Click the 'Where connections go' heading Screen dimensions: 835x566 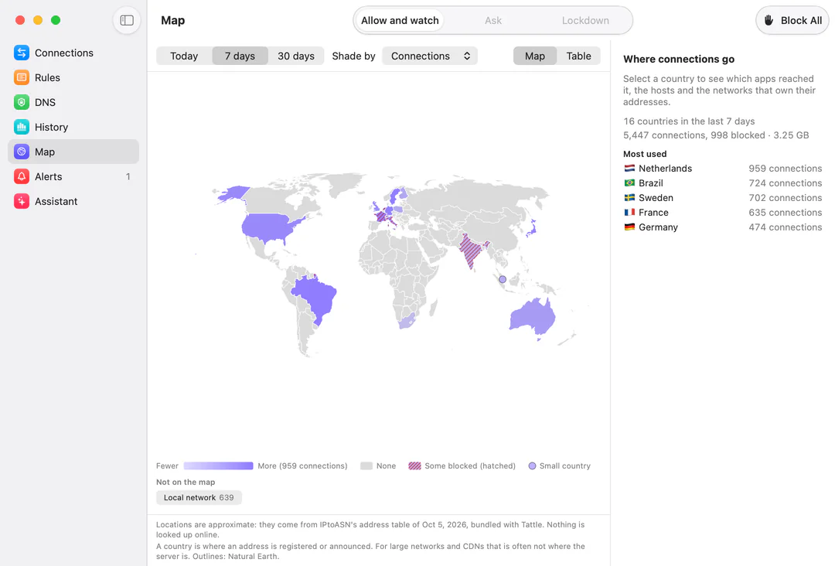point(679,59)
